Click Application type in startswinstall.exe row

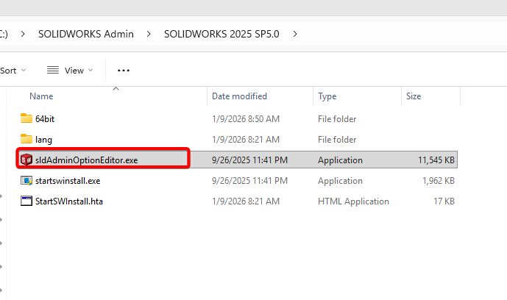click(340, 181)
